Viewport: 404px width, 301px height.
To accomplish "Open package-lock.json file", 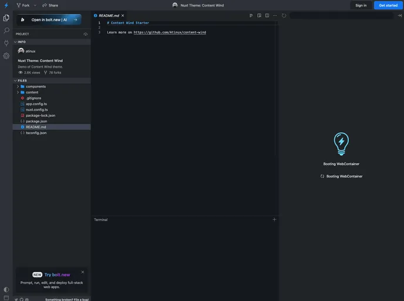I will 52,115.
